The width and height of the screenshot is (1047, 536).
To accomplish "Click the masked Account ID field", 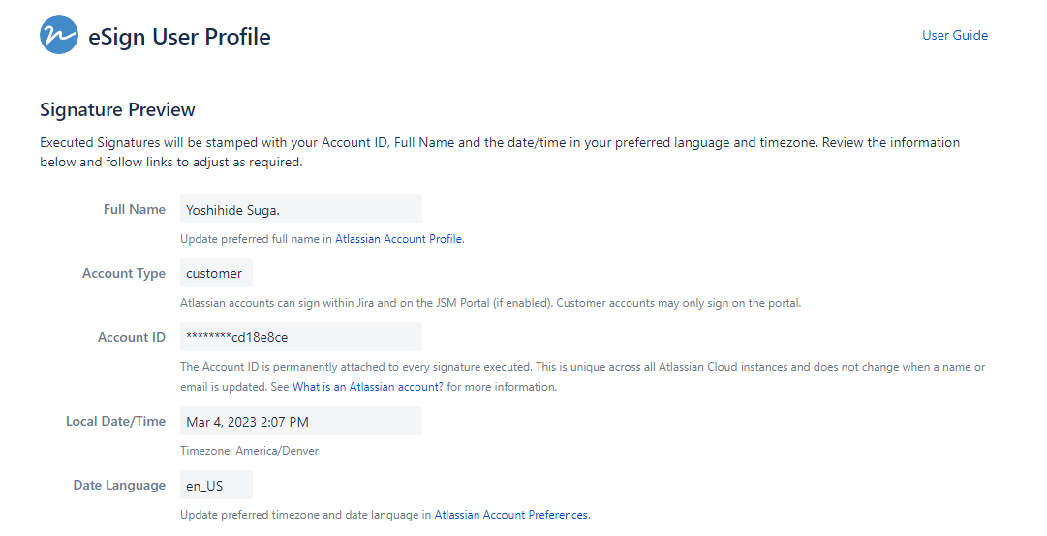I will pos(300,337).
